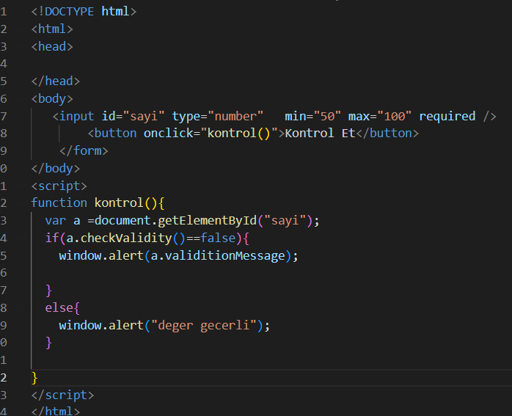Click the else keyword
512x416 pixels.
click(59, 308)
